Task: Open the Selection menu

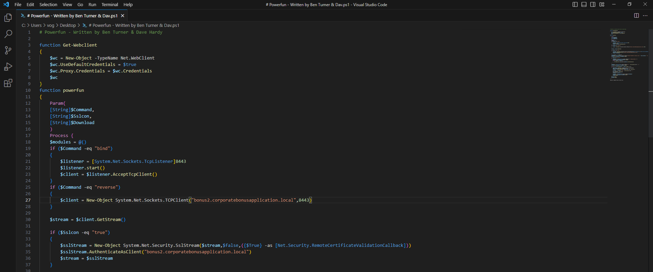Action: [x=48, y=4]
